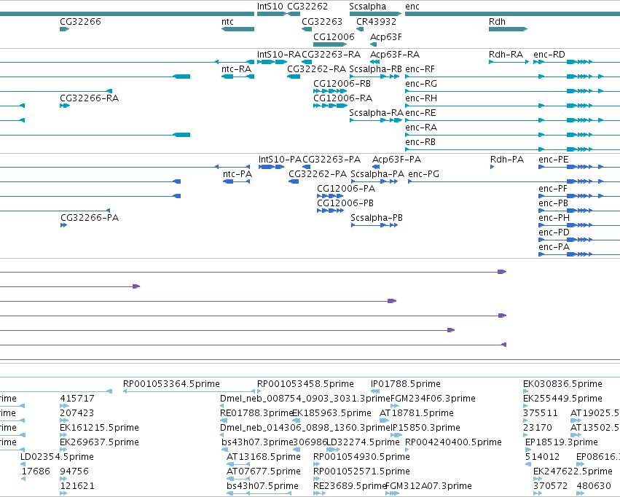Click the enc-RD transcript label
This screenshot has width=620, height=497.
pyautogui.click(x=549, y=55)
